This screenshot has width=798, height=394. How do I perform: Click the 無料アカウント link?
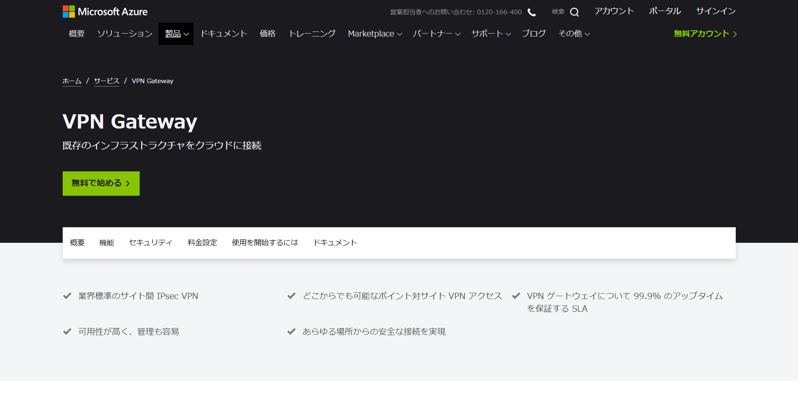(x=705, y=34)
